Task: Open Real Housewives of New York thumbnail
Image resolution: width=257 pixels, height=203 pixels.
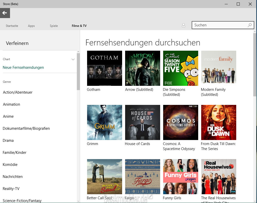Action: (219, 177)
